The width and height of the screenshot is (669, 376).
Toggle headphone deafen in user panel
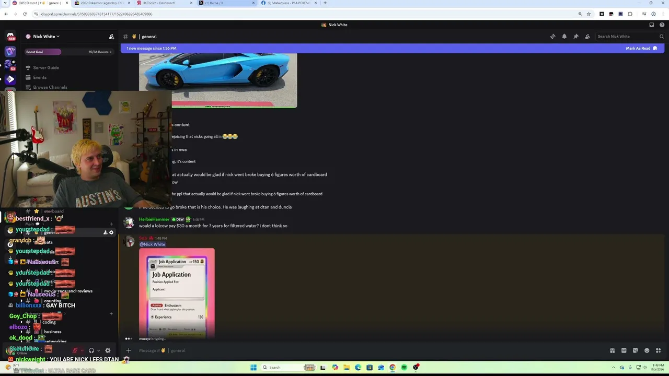pyautogui.click(x=91, y=350)
